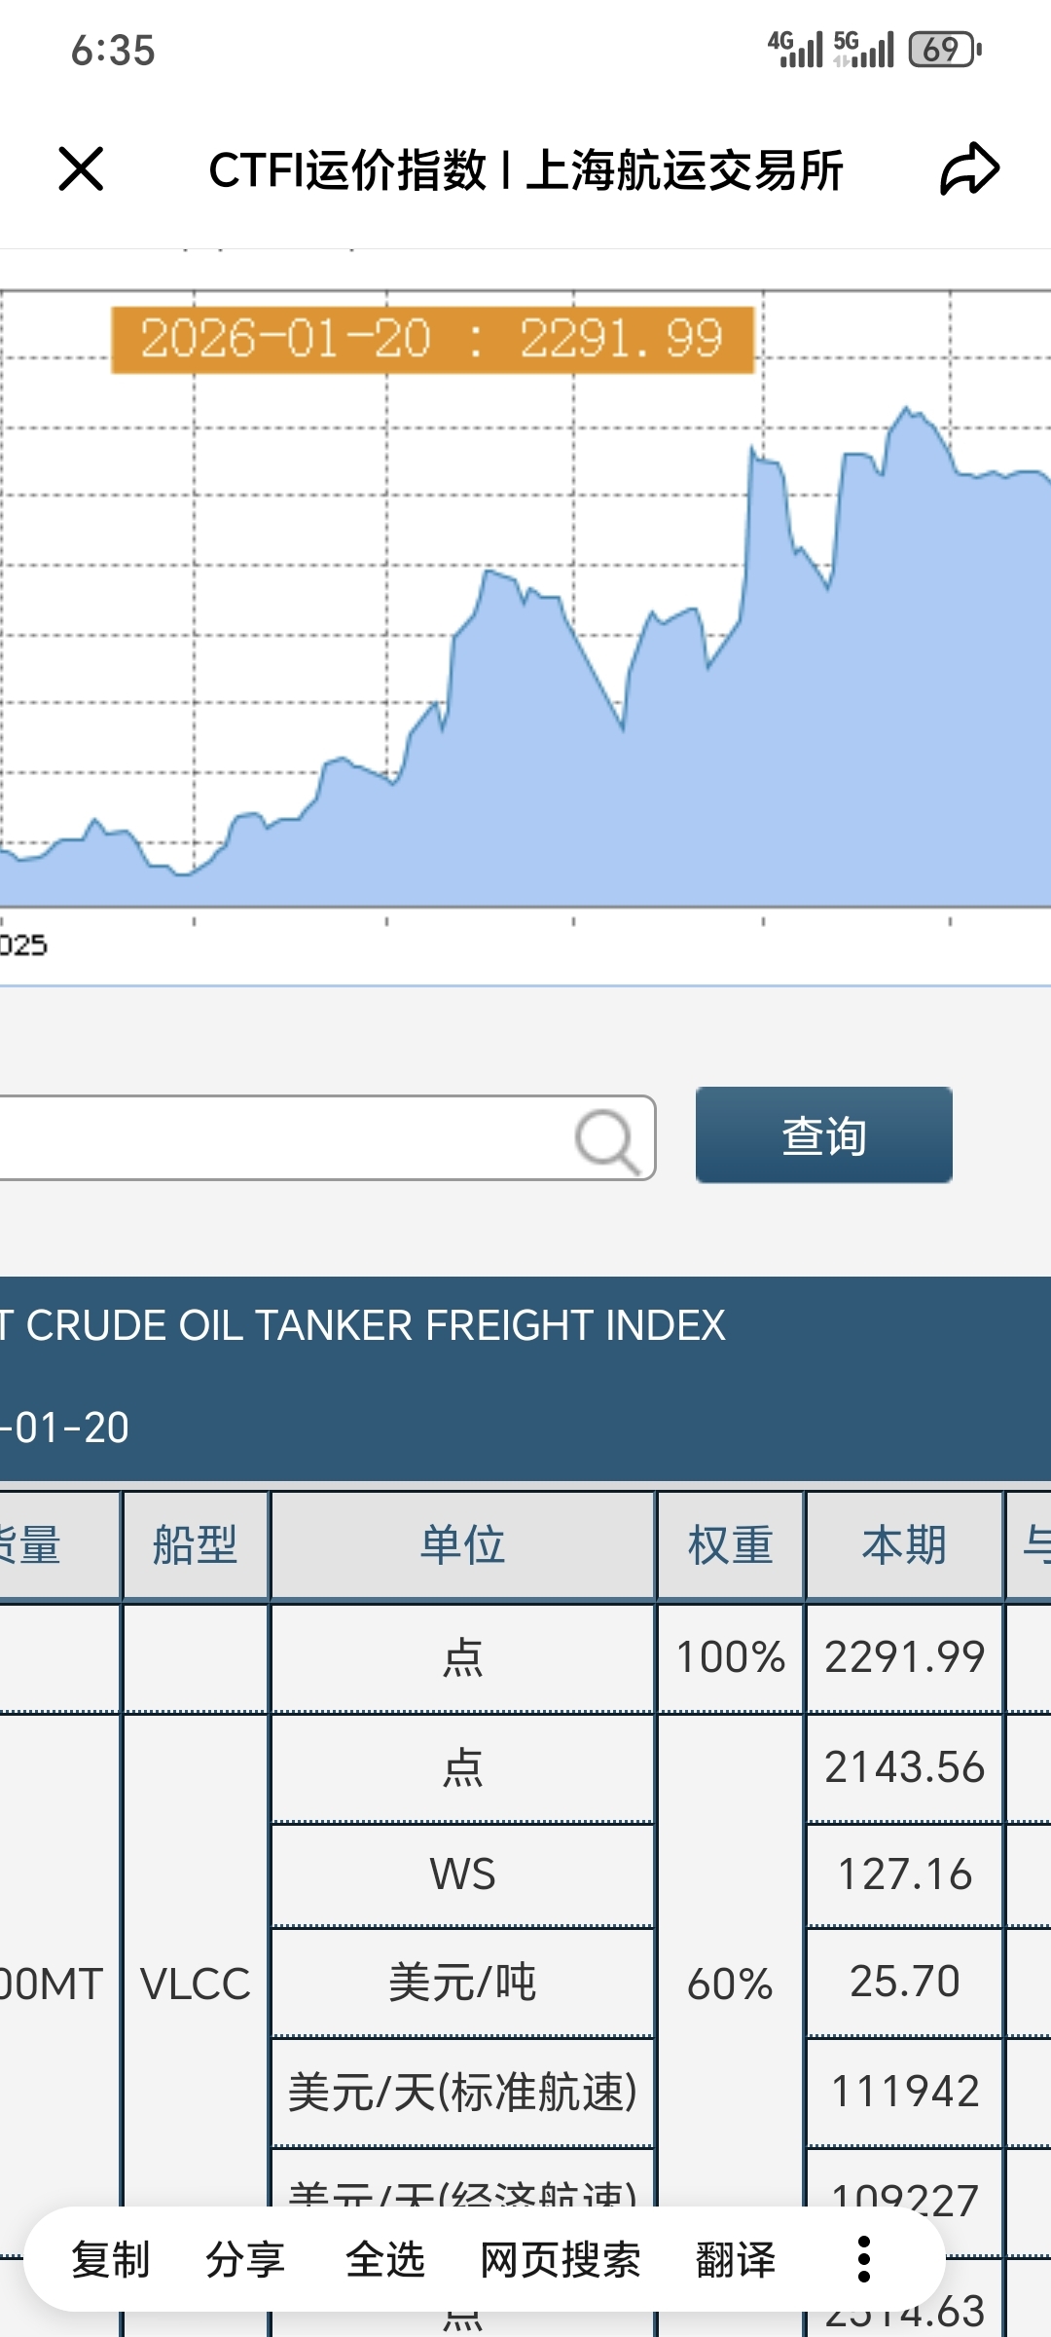Viewport: 1051px width, 2337px height.
Task: Tap the 船型 column header
Action: (195, 1545)
